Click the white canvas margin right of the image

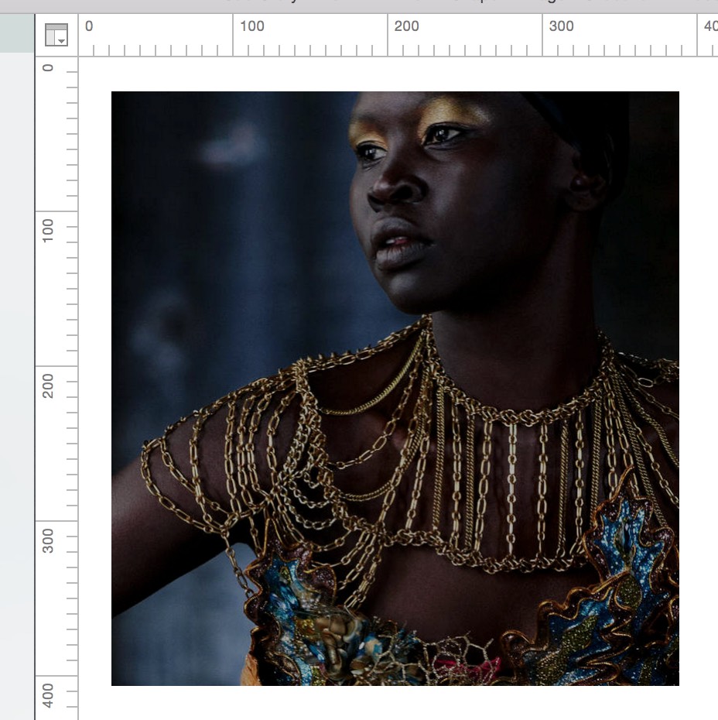click(x=699, y=387)
